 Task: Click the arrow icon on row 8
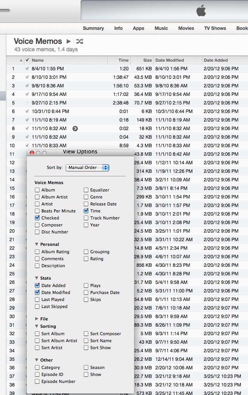(x=75, y=129)
